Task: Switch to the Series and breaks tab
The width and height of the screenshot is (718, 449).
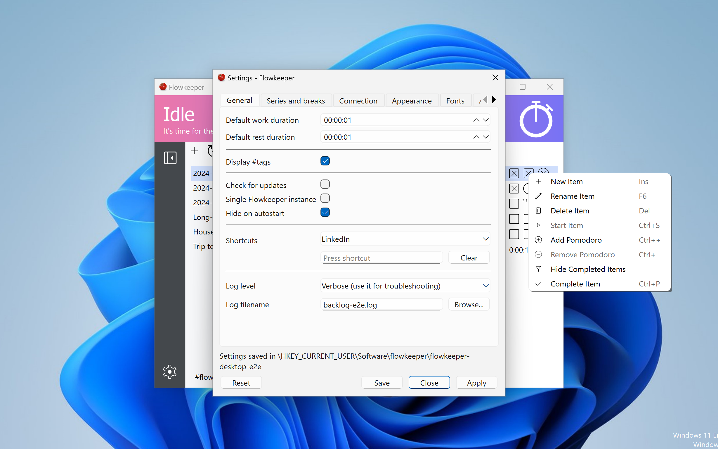Action: [x=296, y=101]
